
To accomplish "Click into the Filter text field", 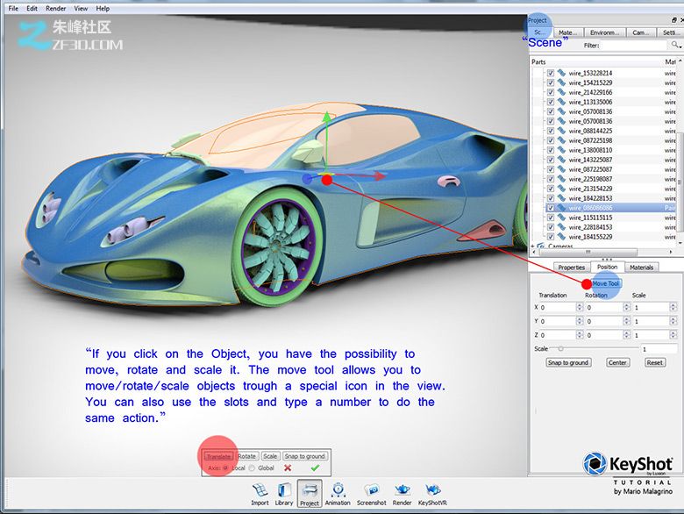I will 634,45.
